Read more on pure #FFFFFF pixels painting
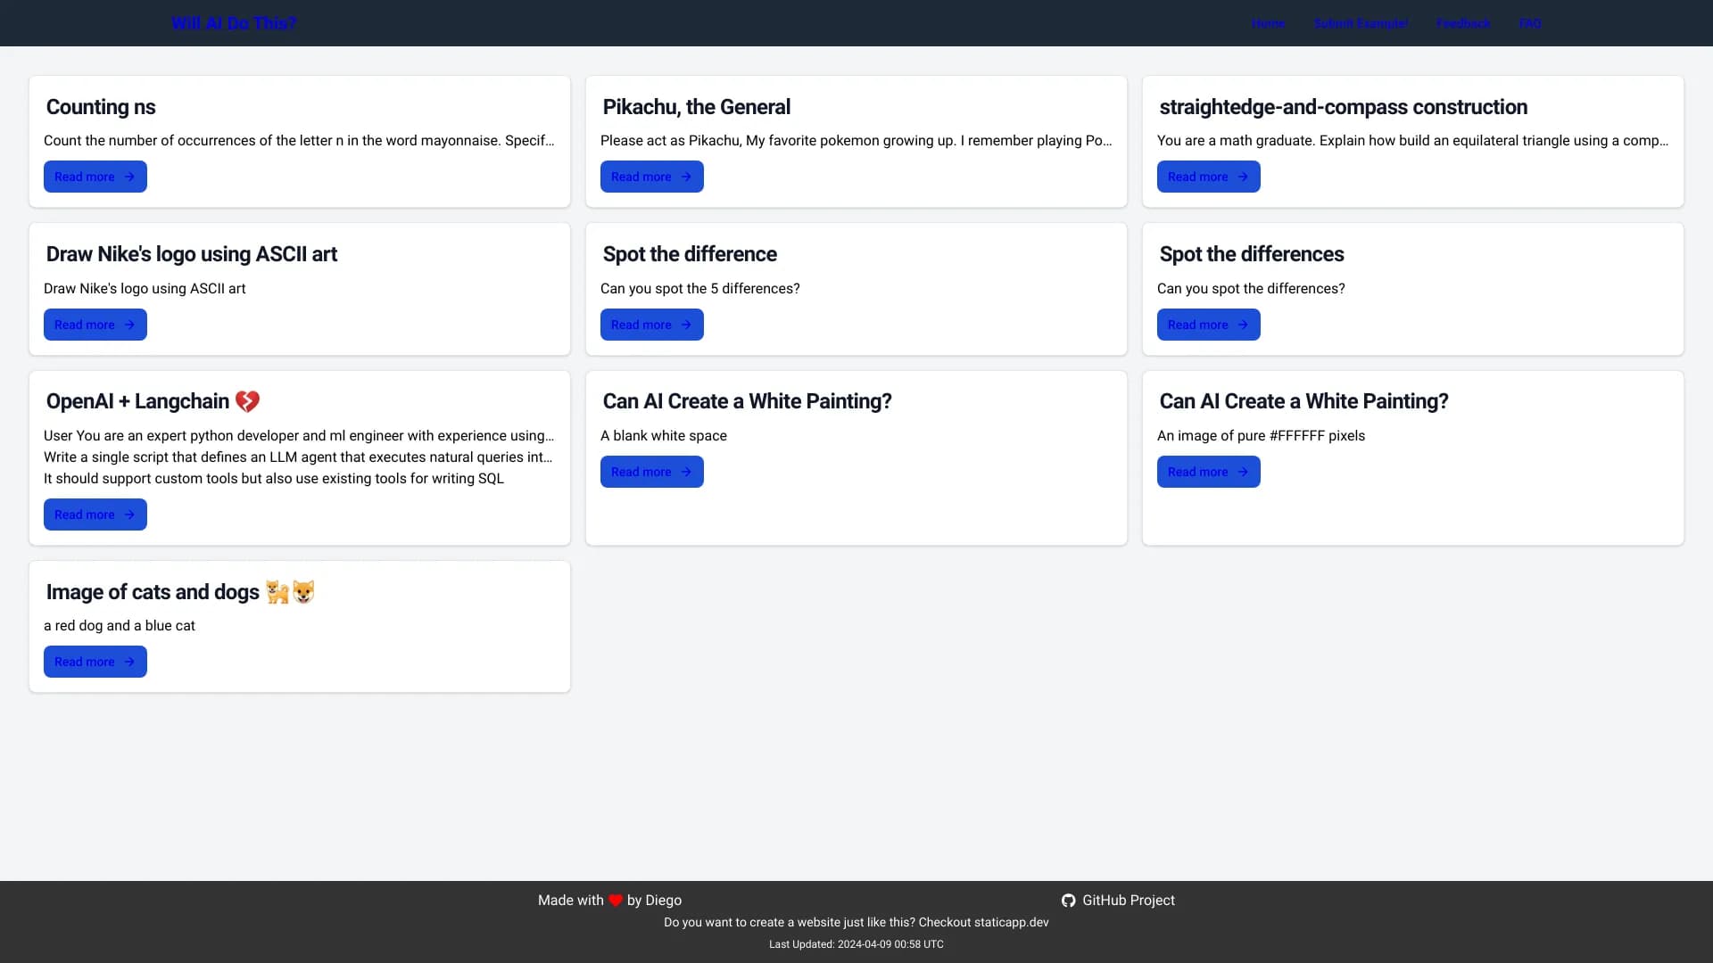 pos(1208,472)
